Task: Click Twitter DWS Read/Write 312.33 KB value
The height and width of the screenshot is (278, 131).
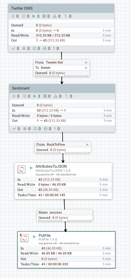Action: coord(53,35)
